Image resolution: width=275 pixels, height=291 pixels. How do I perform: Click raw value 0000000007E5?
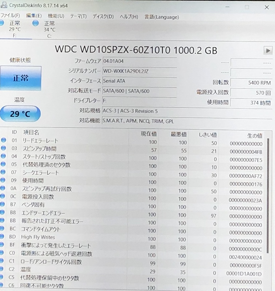tap(246, 160)
